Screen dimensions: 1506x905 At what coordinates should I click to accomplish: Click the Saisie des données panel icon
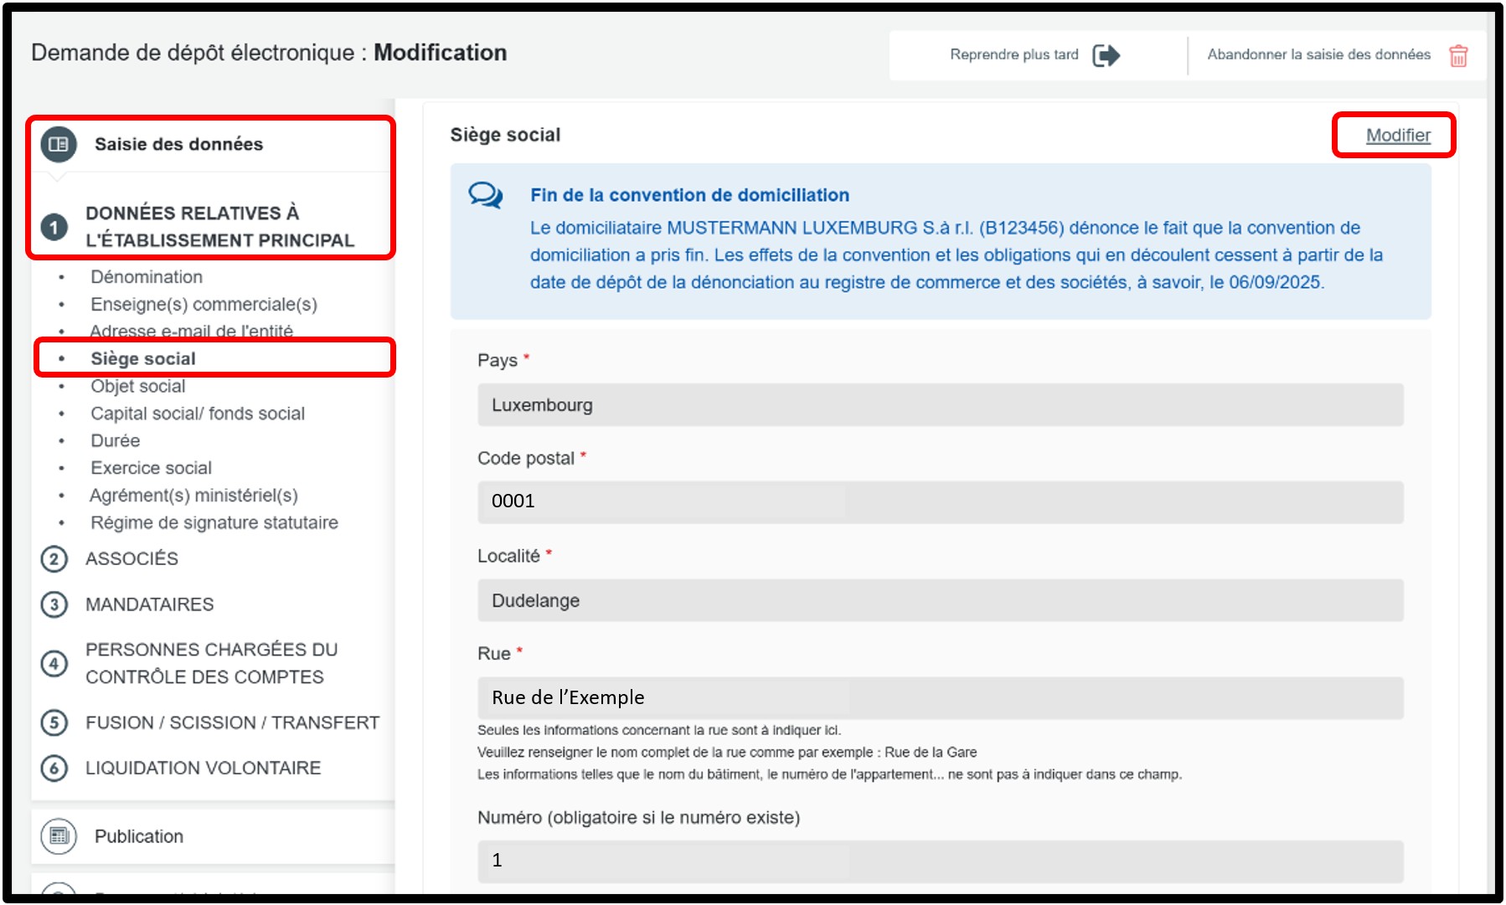click(59, 144)
